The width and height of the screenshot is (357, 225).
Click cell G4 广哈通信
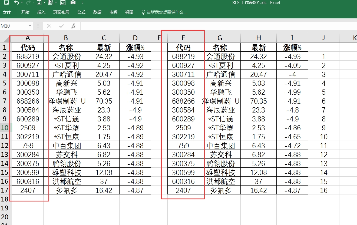click(x=220, y=74)
